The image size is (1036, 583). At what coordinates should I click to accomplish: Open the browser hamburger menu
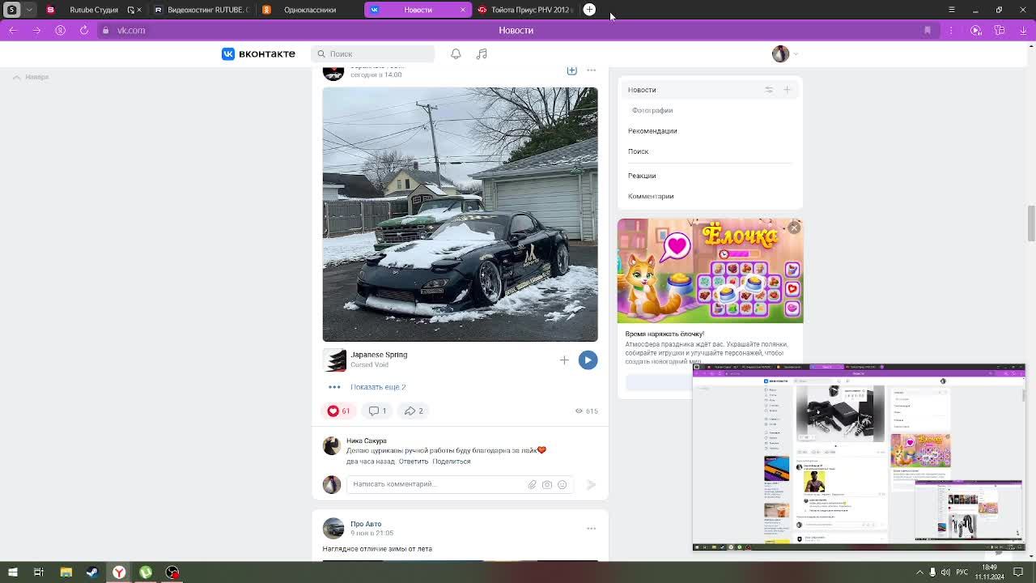(951, 10)
